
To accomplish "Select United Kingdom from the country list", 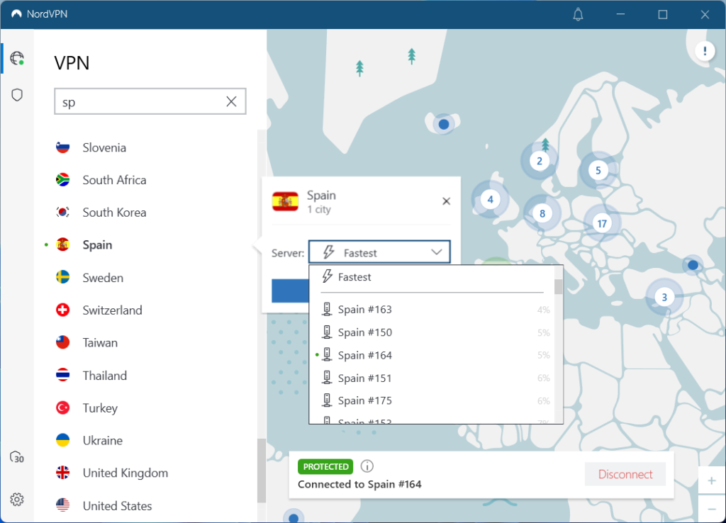I will (x=125, y=473).
